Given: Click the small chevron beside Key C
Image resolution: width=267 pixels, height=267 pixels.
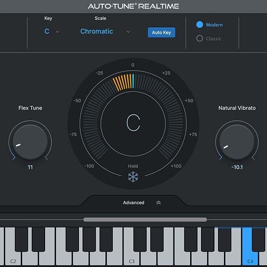Looking at the screenshot, I should click(58, 32).
